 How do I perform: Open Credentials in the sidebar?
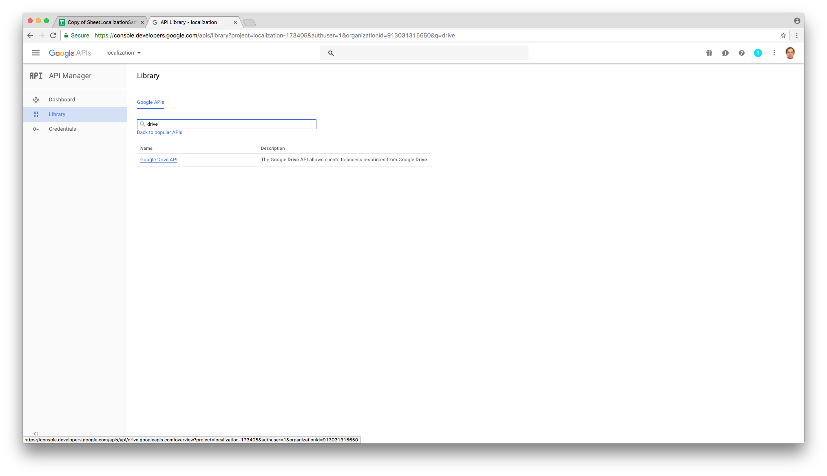click(x=62, y=129)
